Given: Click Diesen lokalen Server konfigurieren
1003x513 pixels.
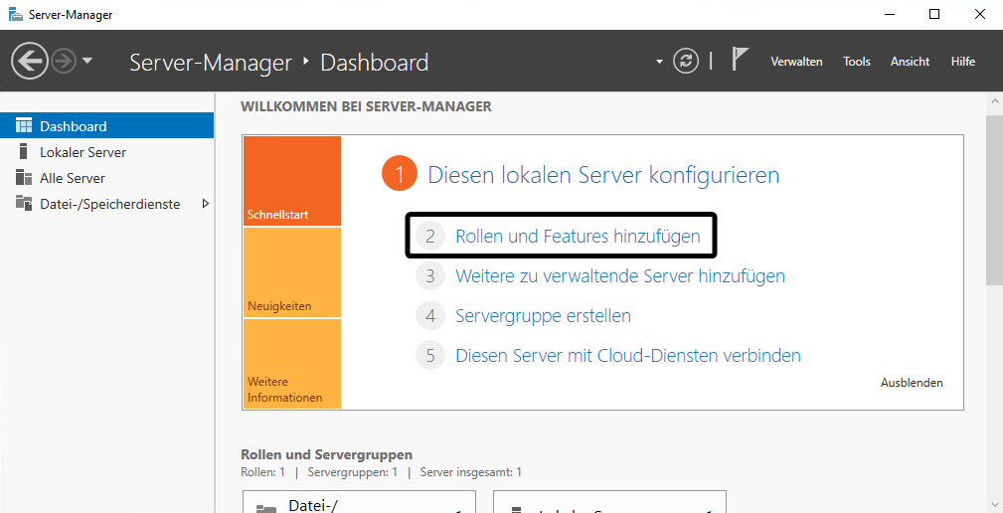Looking at the screenshot, I should click(x=603, y=175).
